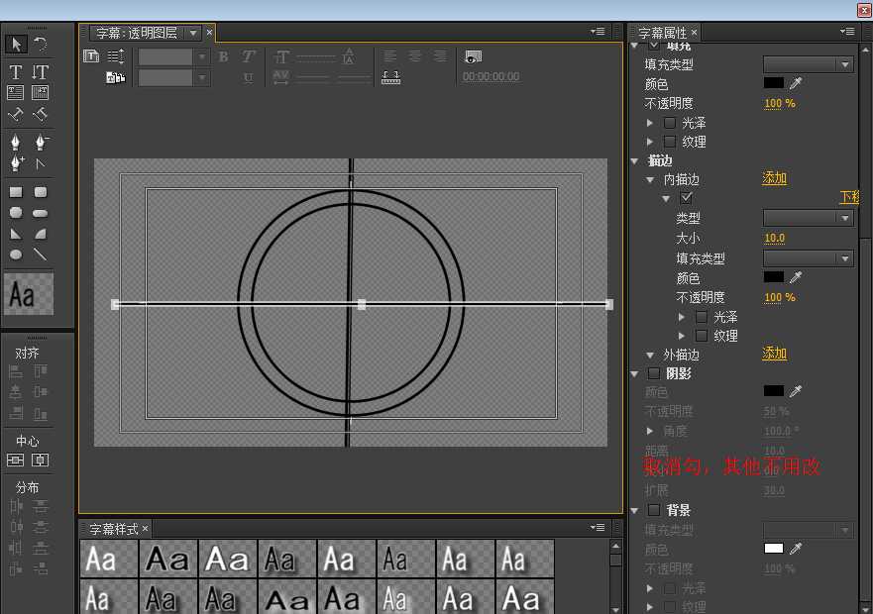Select the Rounded Rectangle pill tool
This screenshot has width=873, height=614.
pos(40,213)
